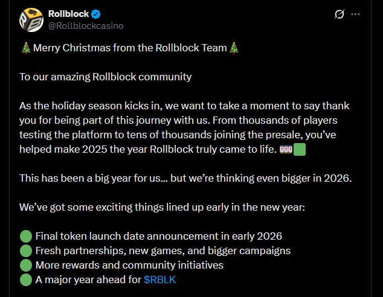Click the Rollblock profile avatar

31,19
